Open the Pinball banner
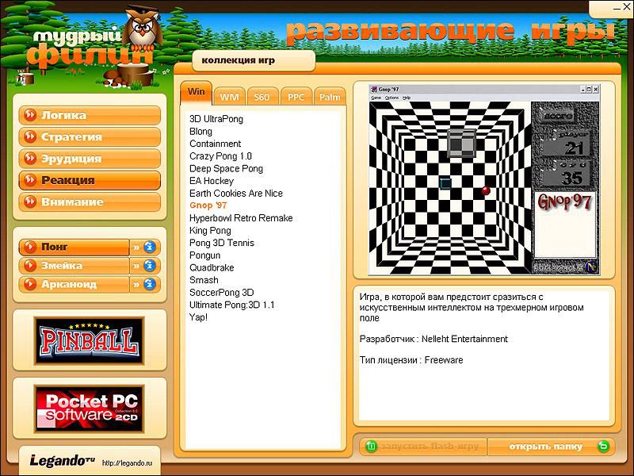Screen dimensions: 634x476 [90, 340]
